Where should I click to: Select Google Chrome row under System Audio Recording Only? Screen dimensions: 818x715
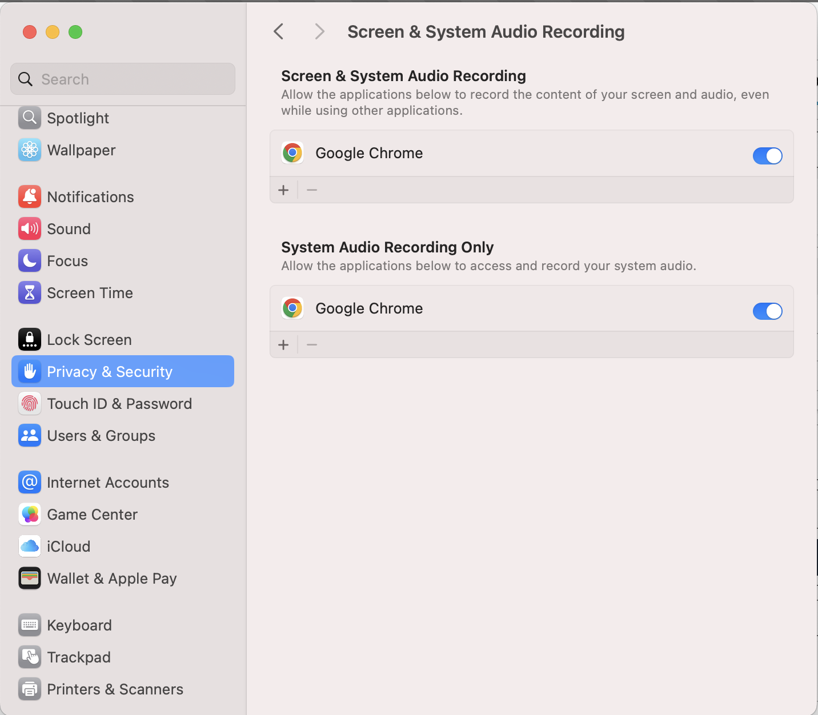532,308
